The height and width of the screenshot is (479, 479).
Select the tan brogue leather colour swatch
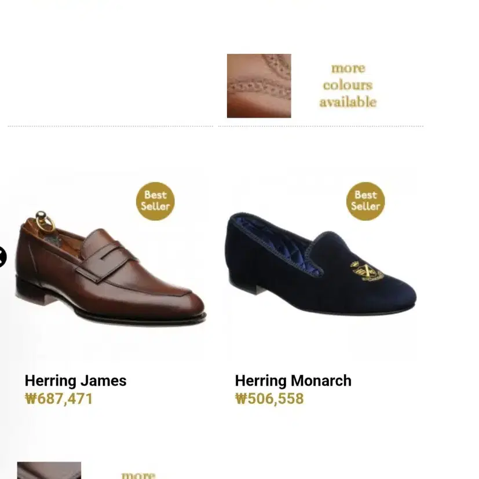coord(259,86)
